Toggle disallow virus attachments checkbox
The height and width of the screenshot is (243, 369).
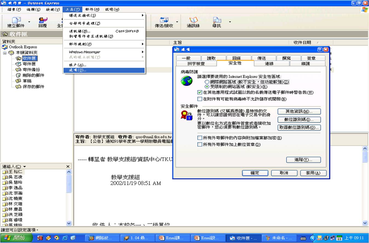pos(200,99)
